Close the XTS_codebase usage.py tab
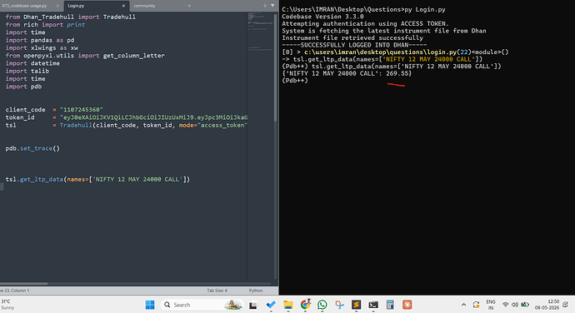 point(57,6)
